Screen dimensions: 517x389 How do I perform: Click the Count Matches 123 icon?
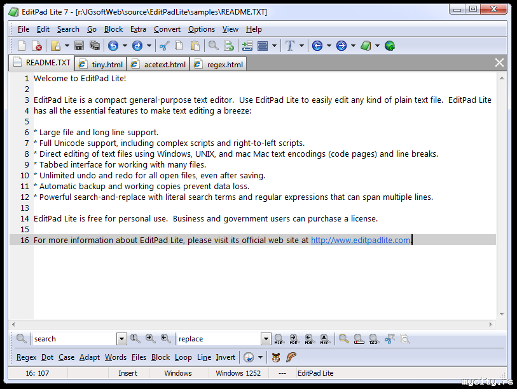[374, 339]
